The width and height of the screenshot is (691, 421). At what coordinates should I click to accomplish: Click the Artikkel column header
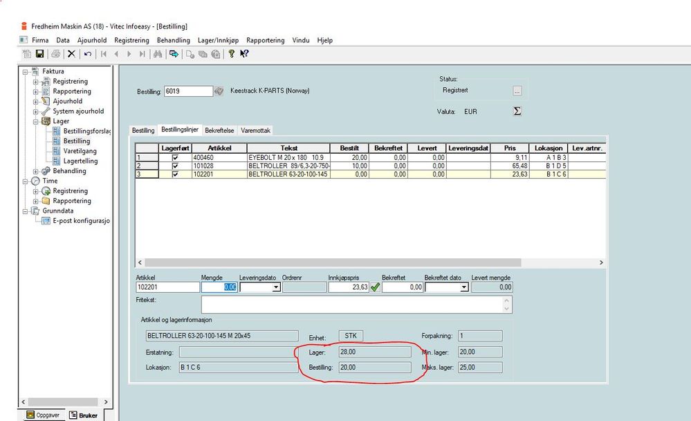[219, 148]
